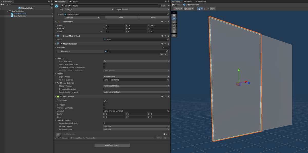Click the GameObject cube icon in Inspector
Viewport: 308px width, 153px height.
[x=57, y=6]
